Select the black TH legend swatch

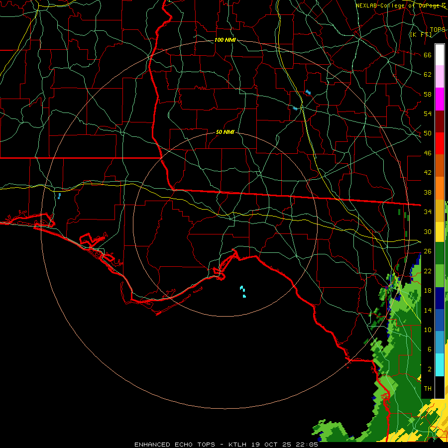point(440,387)
